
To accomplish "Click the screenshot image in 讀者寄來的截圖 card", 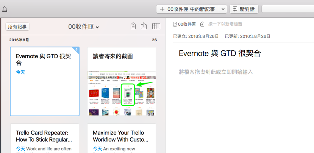I will [x=122, y=93].
